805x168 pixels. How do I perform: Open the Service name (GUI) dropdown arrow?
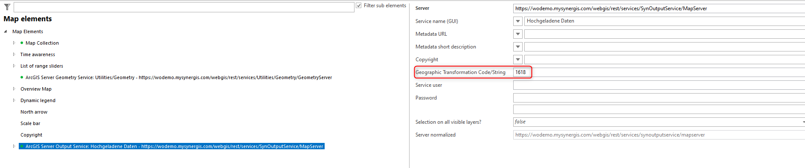518,21
